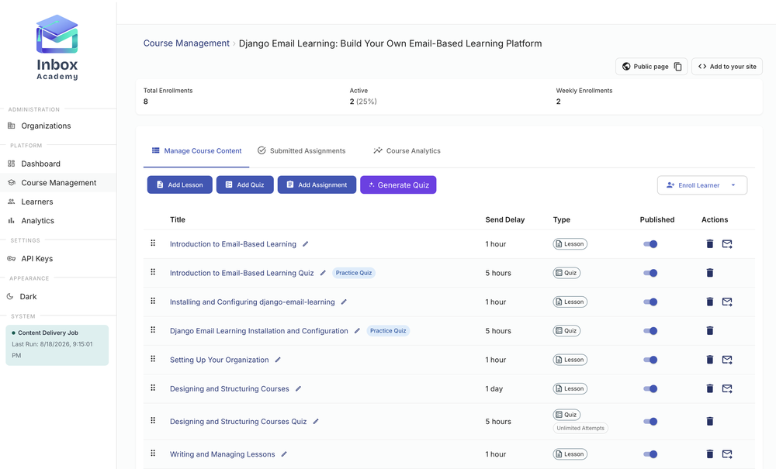Edit pencil next to Introduction to Email-Based Learning Quiz
Image resolution: width=776 pixels, height=469 pixels.
(x=323, y=273)
